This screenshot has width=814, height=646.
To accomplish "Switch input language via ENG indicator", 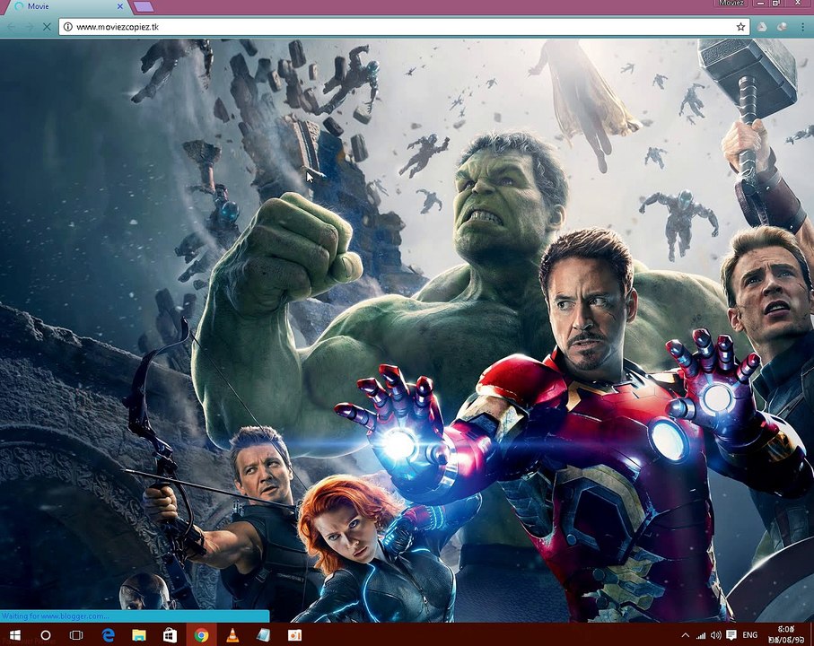I will [749, 635].
